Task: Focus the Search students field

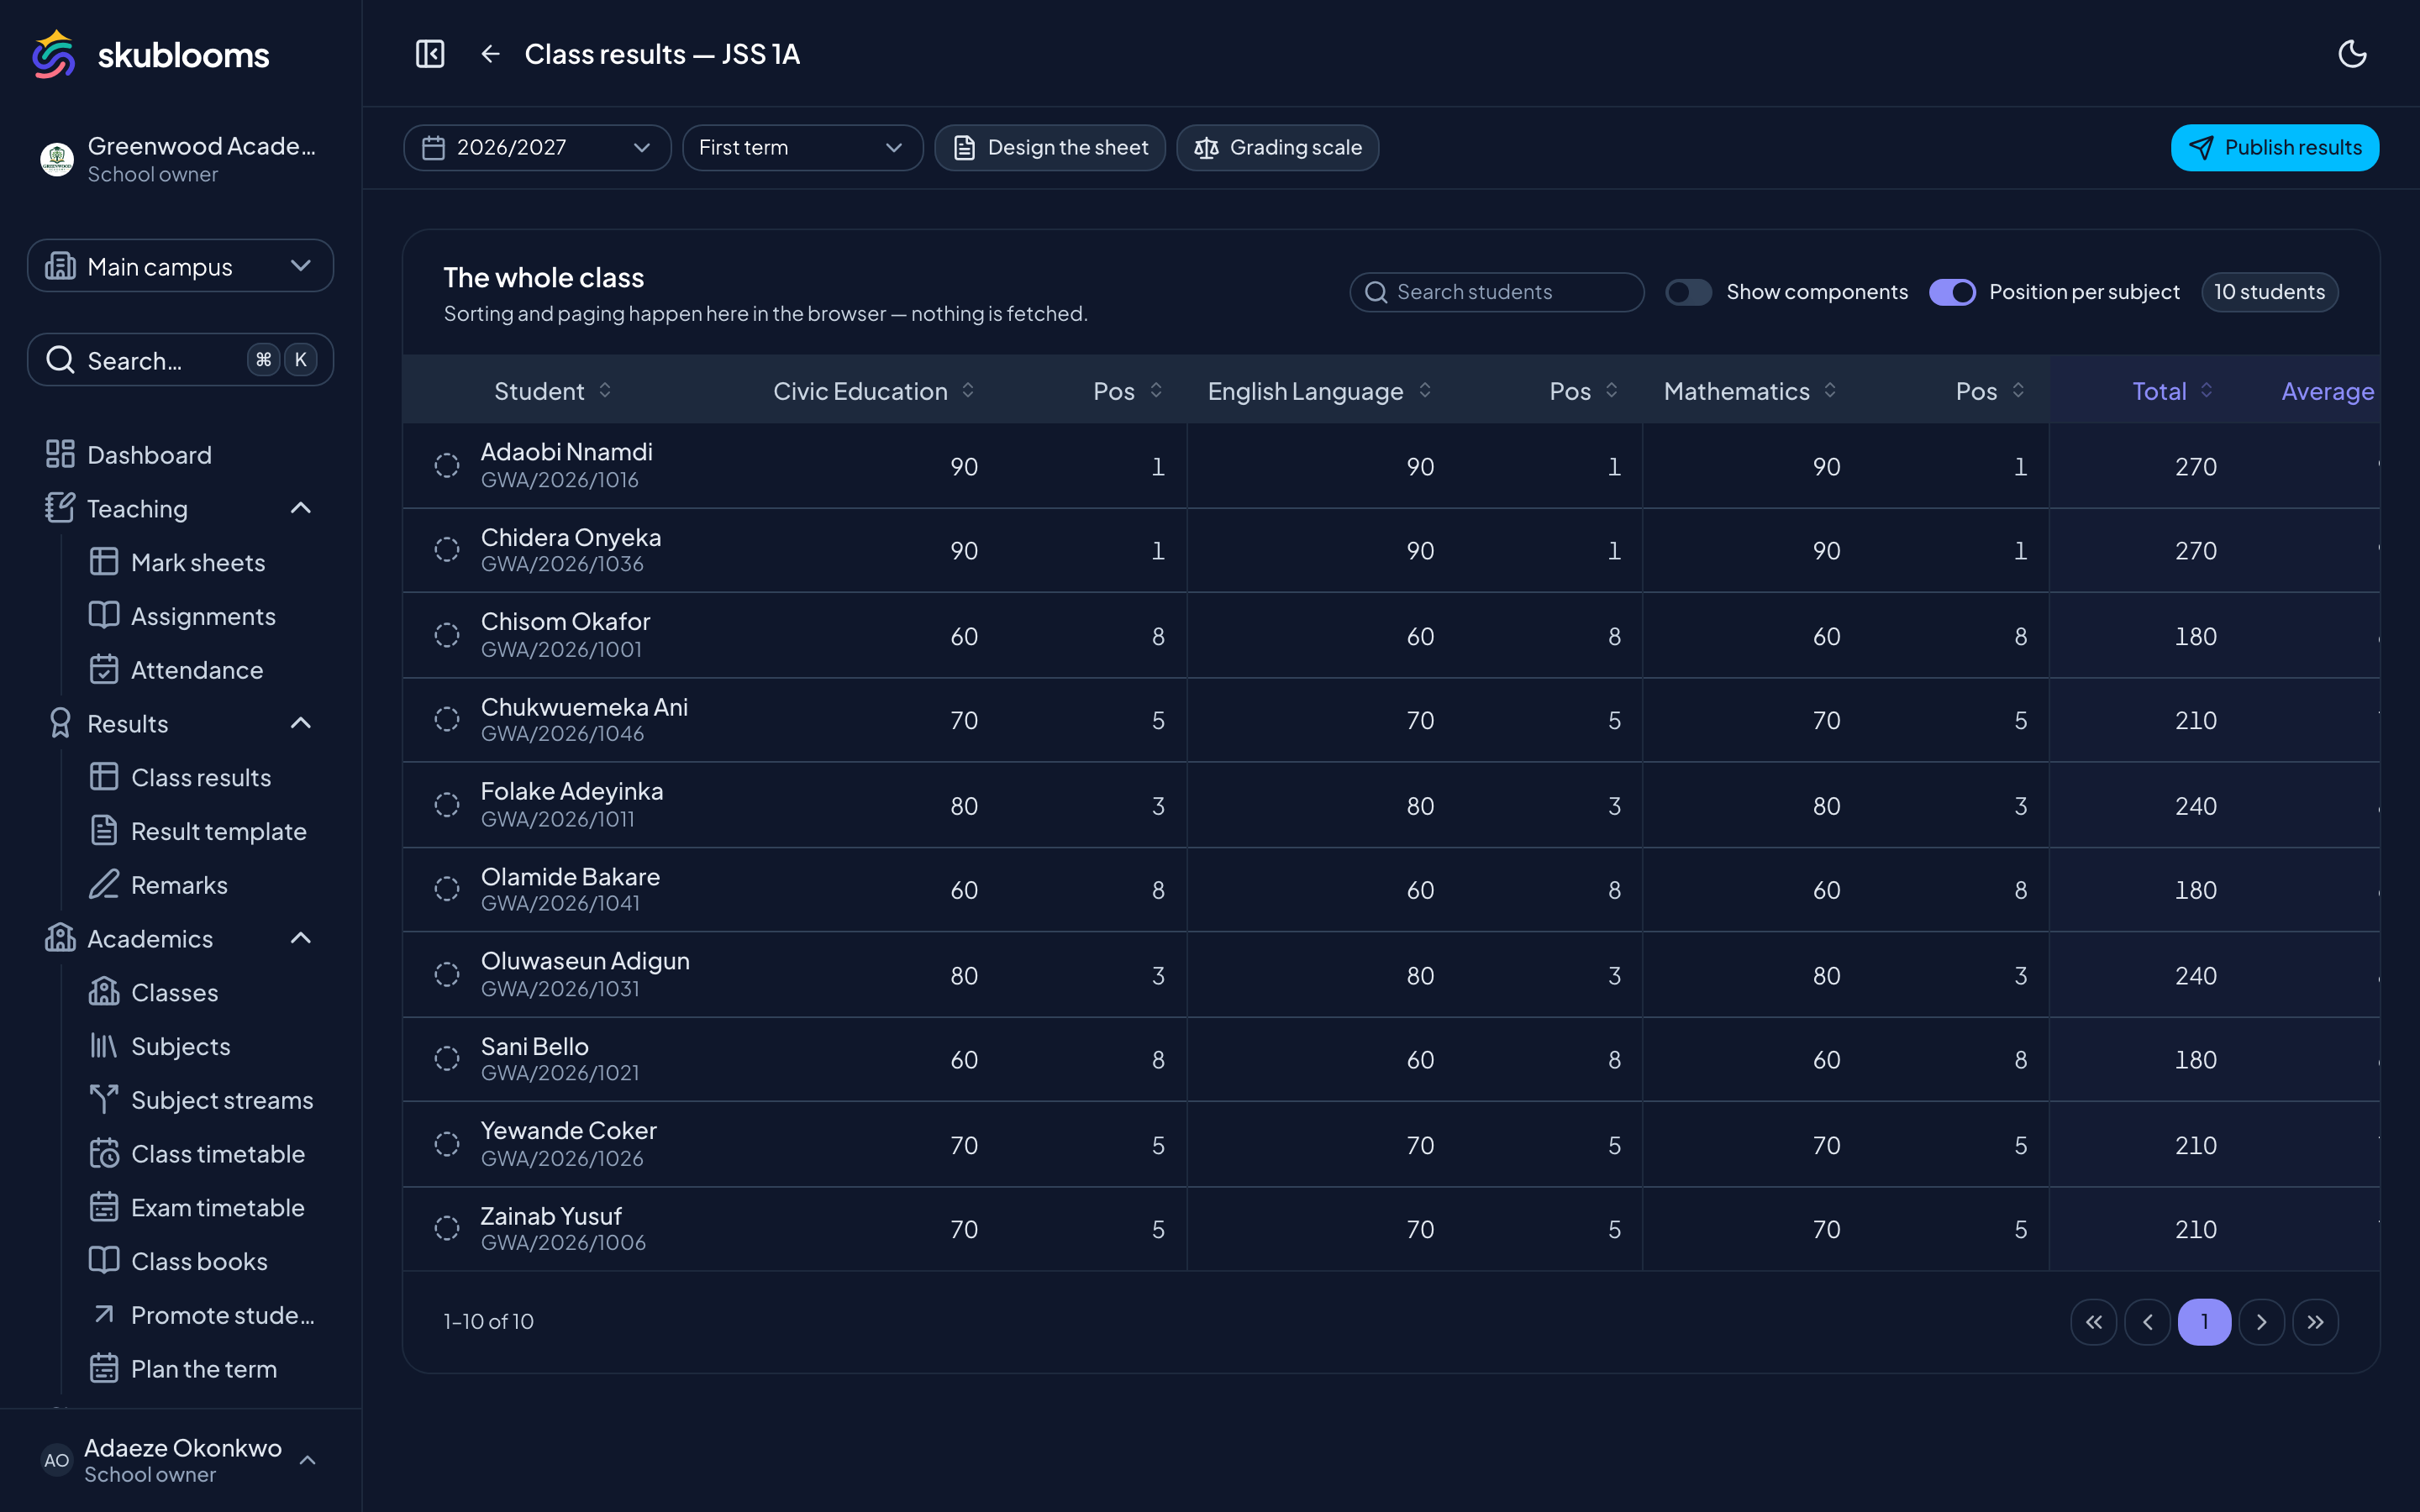Action: point(1496,292)
